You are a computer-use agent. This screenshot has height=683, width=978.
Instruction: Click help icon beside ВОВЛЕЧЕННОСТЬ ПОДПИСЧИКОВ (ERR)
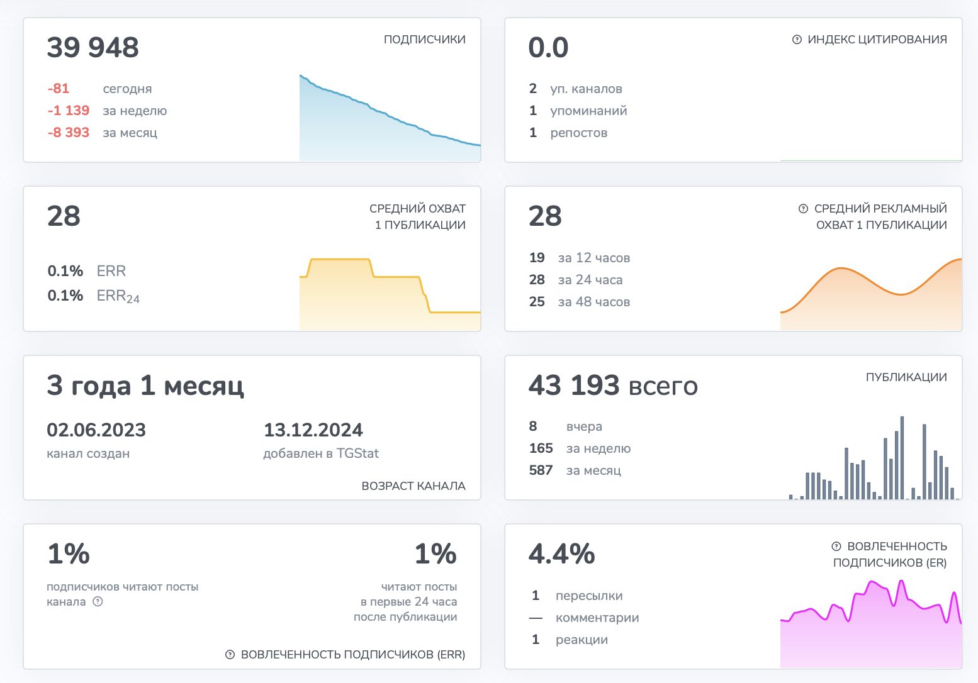tap(230, 655)
